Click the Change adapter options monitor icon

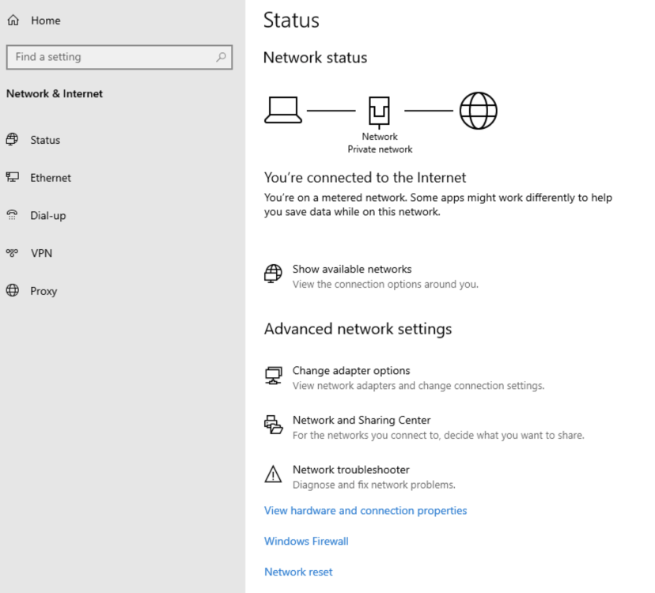pos(273,376)
